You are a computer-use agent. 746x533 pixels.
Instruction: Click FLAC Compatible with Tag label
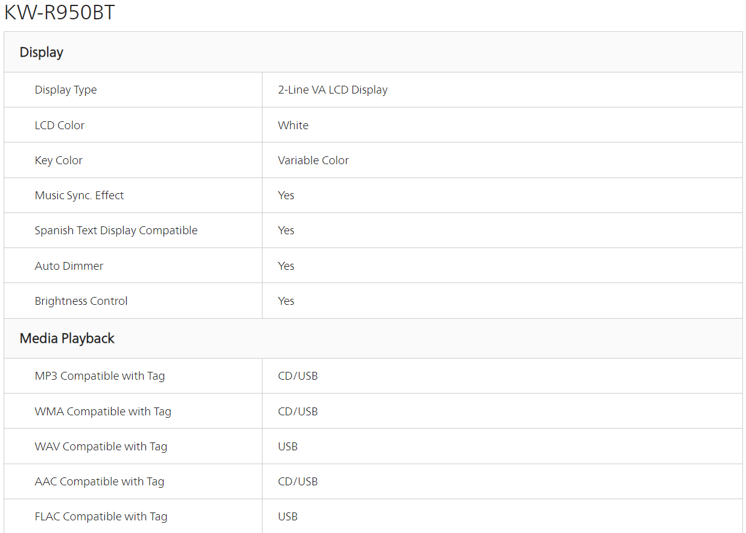pos(101,516)
